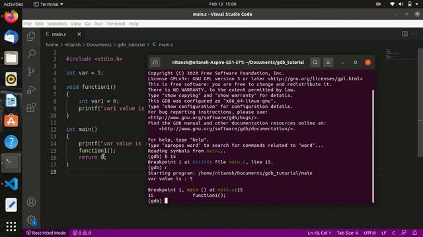Open Ubuntu Software from the dock
This screenshot has height=237, width=423.
11,121
